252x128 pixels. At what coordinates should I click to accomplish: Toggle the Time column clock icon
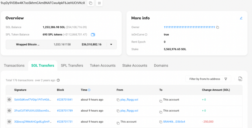[89, 90]
